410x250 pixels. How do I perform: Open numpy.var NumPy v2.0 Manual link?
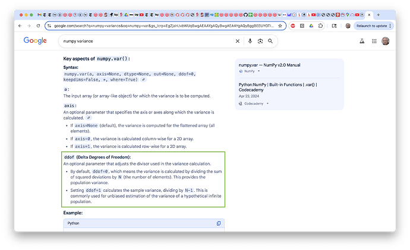(269, 65)
